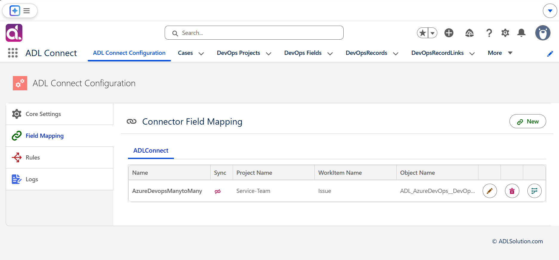
Task: Click the Core Settings gear icon
Action: pyautogui.click(x=17, y=114)
